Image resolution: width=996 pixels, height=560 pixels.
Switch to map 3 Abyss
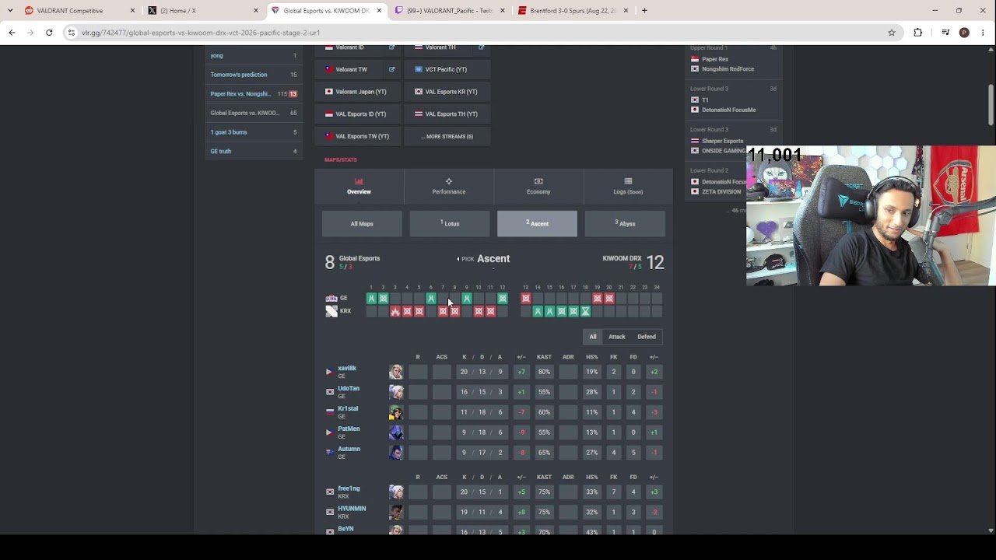(625, 223)
